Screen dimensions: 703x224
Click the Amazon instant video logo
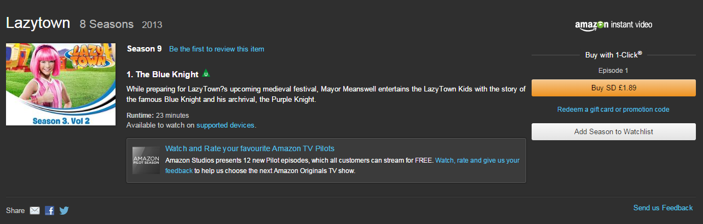613,25
